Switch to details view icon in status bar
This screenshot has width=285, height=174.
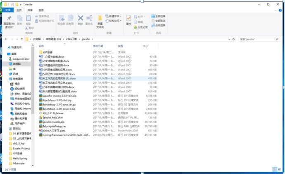(275, 169)
